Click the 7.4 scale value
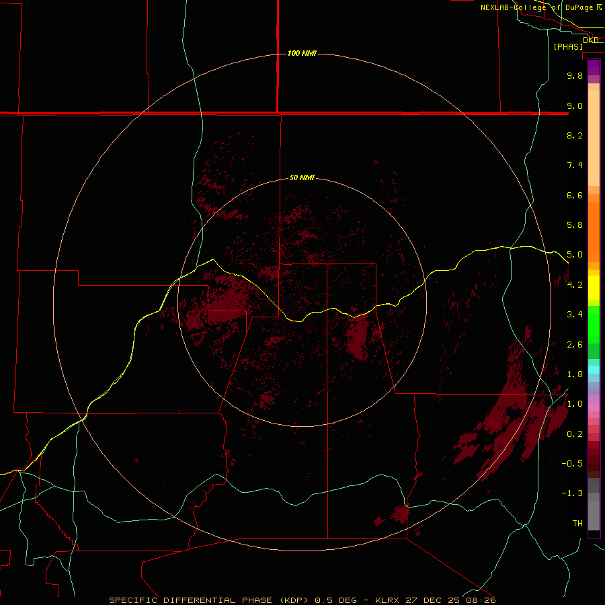Viewport: 605px width, 605px height. tap(575, 165)
